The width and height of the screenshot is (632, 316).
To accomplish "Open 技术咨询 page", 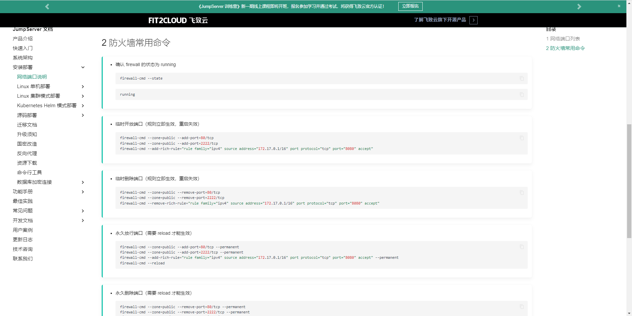I will click(23, 249).
